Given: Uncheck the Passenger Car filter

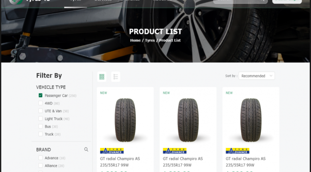Looking at the screenshot, I should point(40,95).
